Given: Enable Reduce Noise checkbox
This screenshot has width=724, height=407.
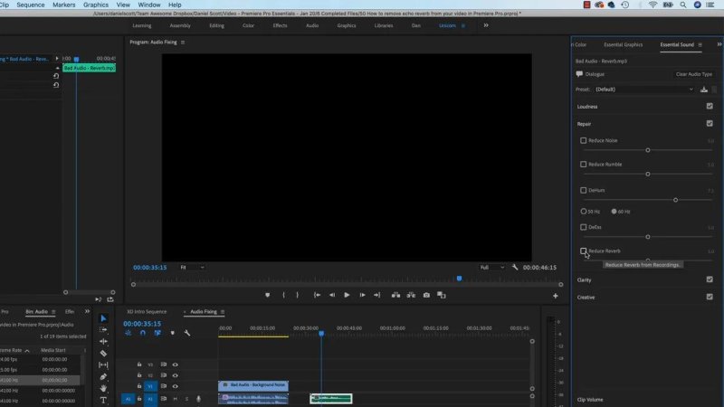Looking at the screenshot, I should [x=583, y=140].
